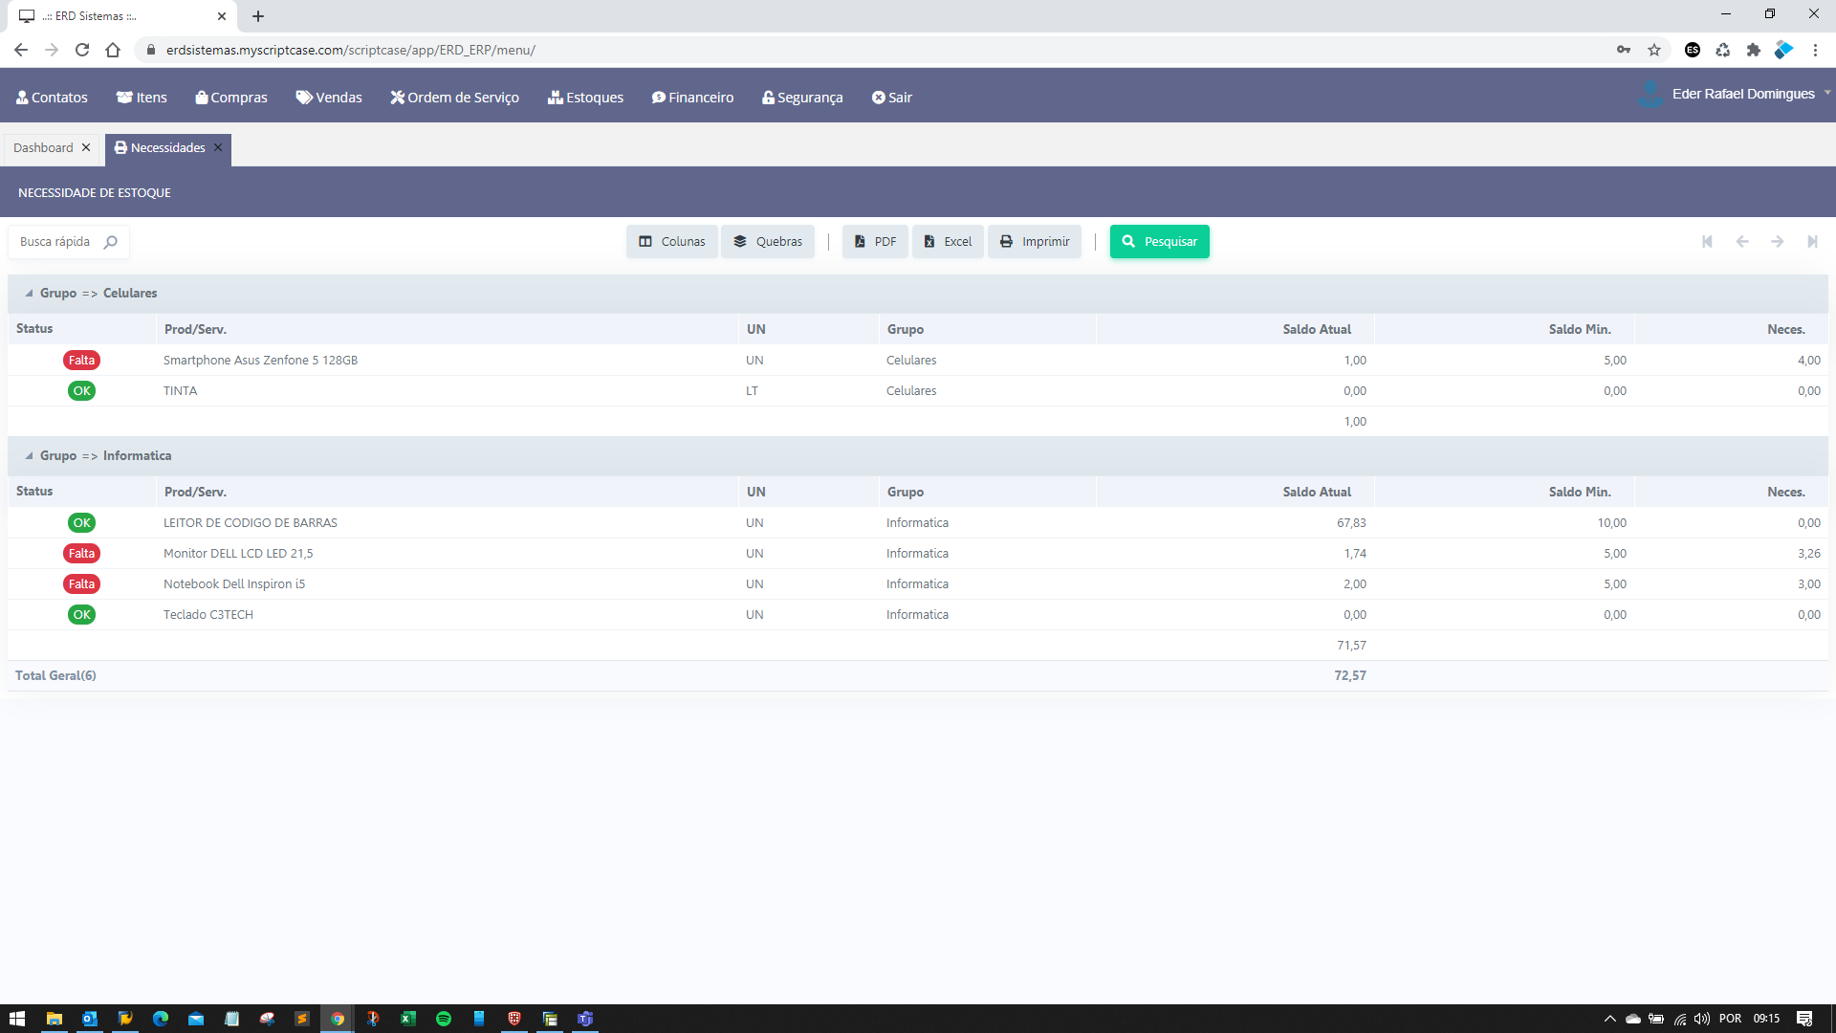Image resolution: width=1836 pixels, height=1033 pixels.
Task: Select Smartphone Asus Zenfone 5 128GB row
Action: (x=918, y=361)
